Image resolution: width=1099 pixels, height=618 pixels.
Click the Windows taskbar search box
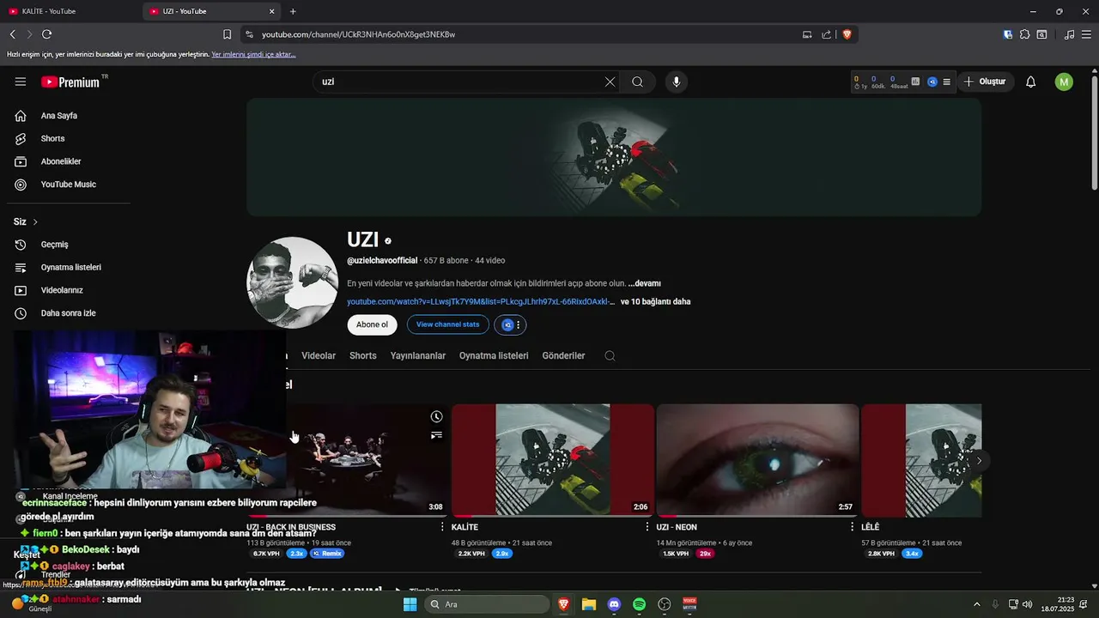tap(486, 604)
